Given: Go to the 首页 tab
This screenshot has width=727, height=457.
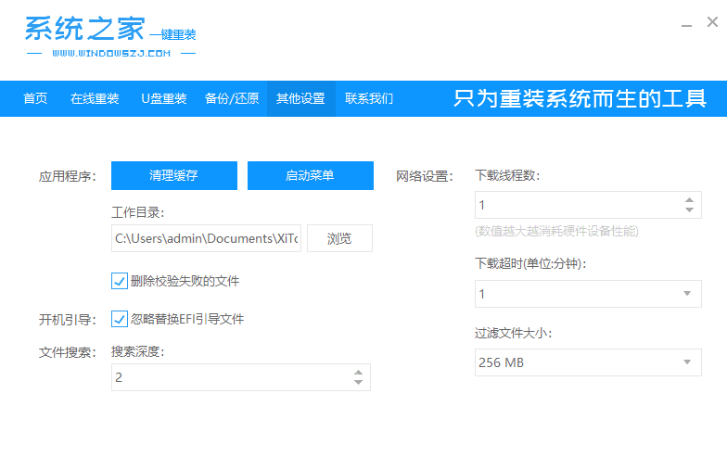Looking at the screenshot, I should pos(35,98).
